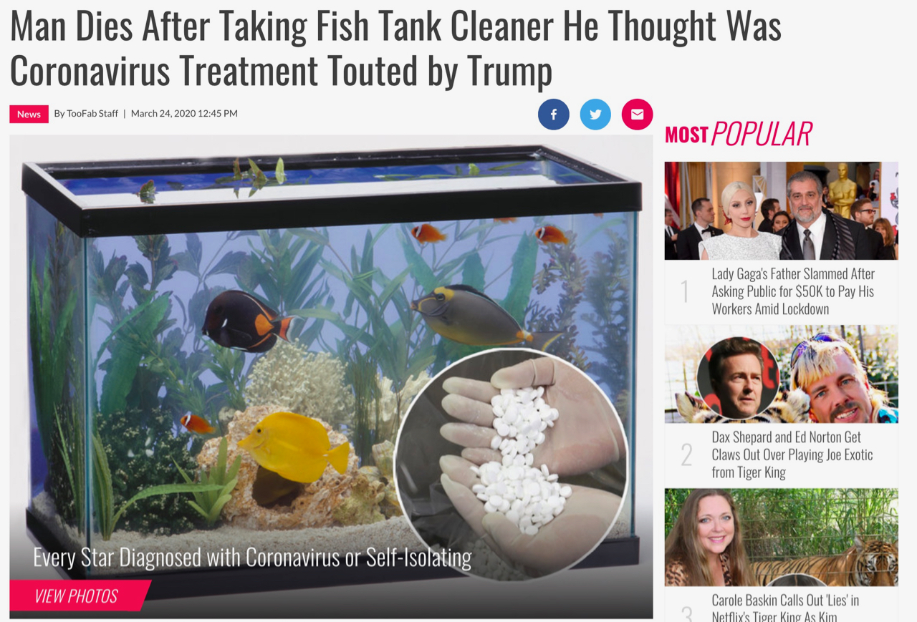The width and height of the screenshot is (917, 622).
Task: Click the number 1 ranking beside Lady Gaga story
Action: point(686,292)
